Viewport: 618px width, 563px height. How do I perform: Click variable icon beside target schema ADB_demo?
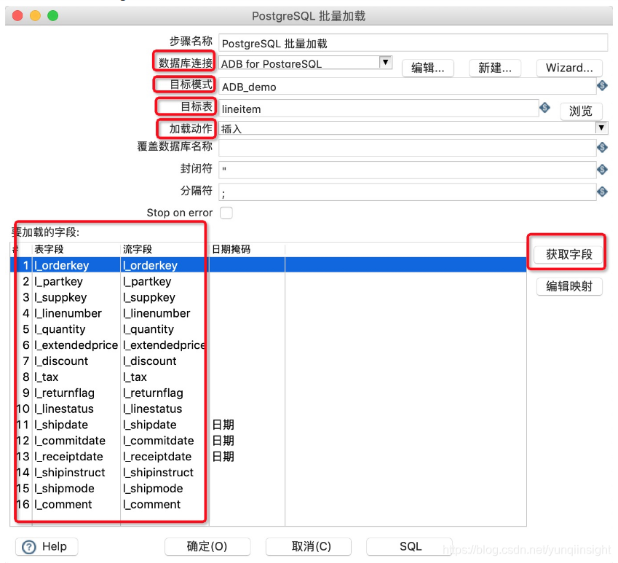pos(602,85)
